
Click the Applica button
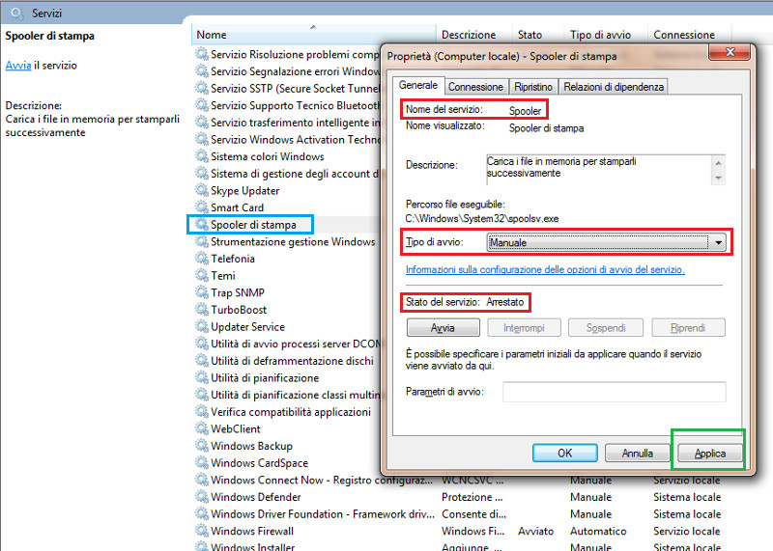pyautogui.click(x=710, y=453)
